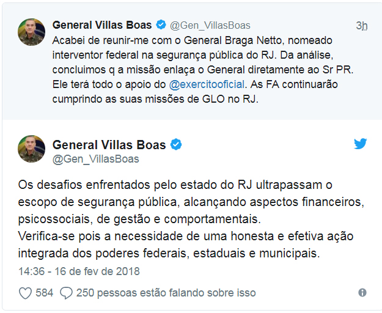The height and width of the screenshot is (313, 382).
Task: Click the @Gen_VillasBoas handle under the main tweet name
Action: click(x=96, y=159)
